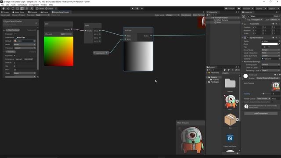The height and width of the screenshot is (158, 281).
Task: Collapse the Additional Settings foldout
Action: pos(243,61)
